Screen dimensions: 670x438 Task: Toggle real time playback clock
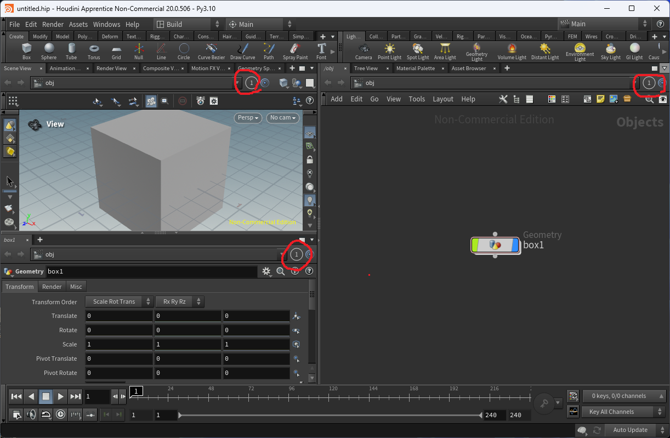click(x=60, y=414)
